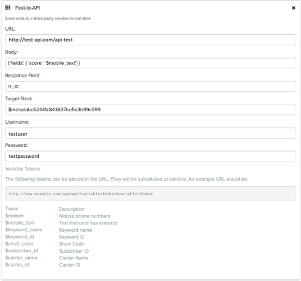Click the Variable Tokens heading
Screen dimensions: 301x281
point(23,169)
